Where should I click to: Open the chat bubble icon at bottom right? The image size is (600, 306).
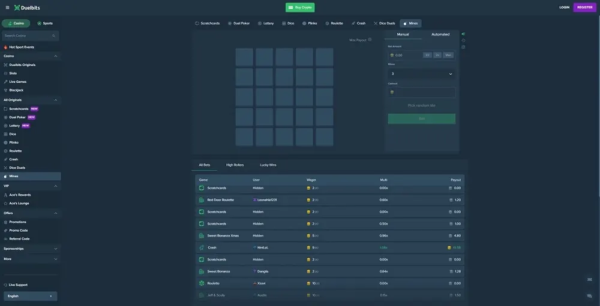click(589, 296)
